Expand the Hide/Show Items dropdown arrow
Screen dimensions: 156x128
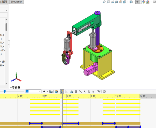coord(140,2)
